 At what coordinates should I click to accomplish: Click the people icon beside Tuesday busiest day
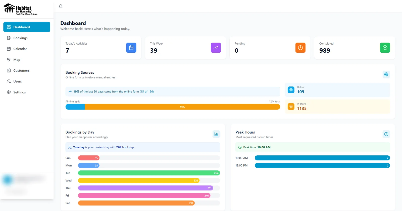point(70,147)
